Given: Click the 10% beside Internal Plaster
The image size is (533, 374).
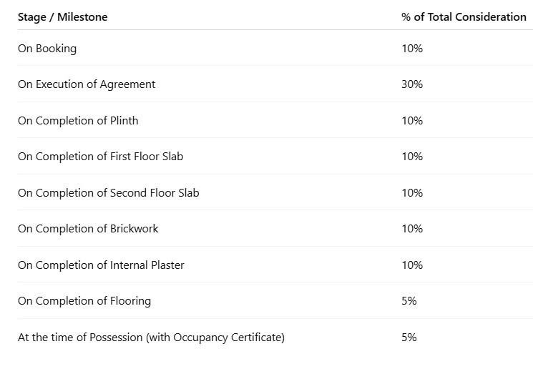Looking at the screenshot, I should (x=412, y=265).
